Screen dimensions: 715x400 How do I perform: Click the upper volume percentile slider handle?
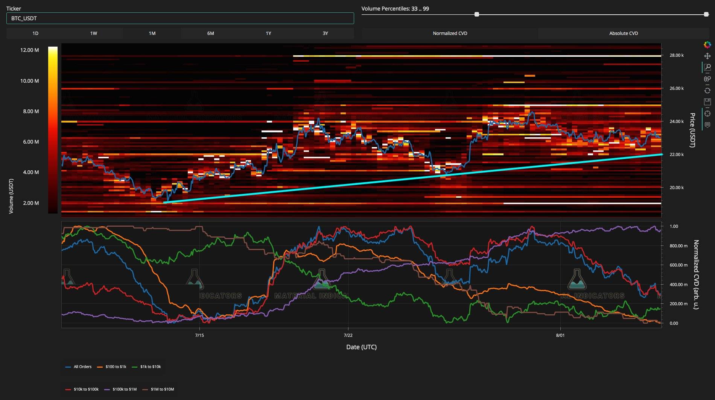(706, 14)
